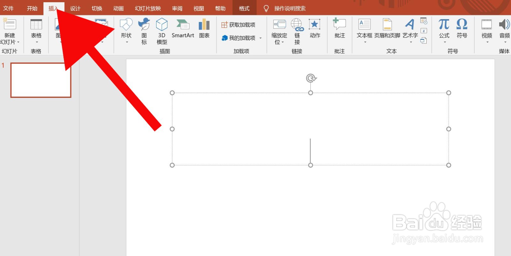Click the lightbulb tell-me icon
Screen dimensions: 511x256
pyautogui.click(x=266, y=9)
